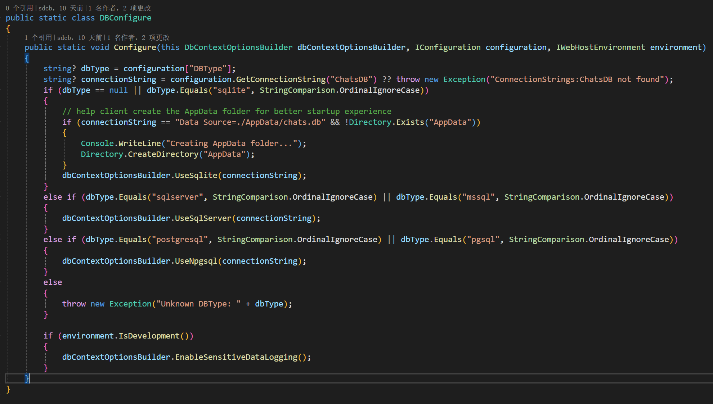Click the EnableSensitiveDataLogging call
The image size is (713, 404).
[236, 357]
